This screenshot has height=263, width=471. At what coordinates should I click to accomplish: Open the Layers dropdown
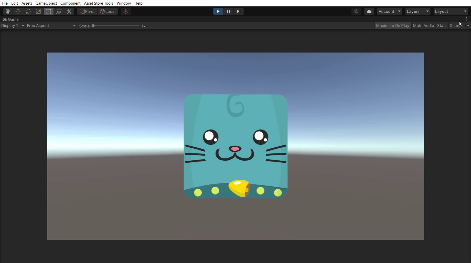coord(418,11)
